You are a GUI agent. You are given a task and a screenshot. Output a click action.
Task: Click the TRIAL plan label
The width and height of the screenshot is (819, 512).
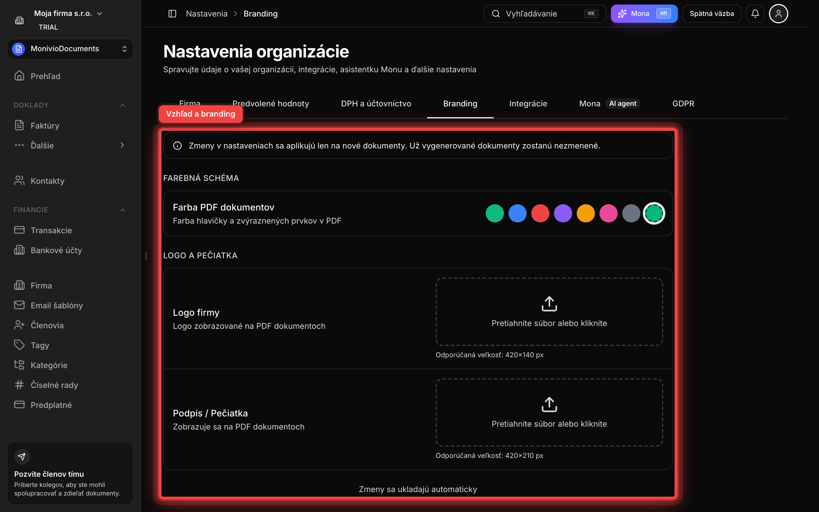[48, 27]
